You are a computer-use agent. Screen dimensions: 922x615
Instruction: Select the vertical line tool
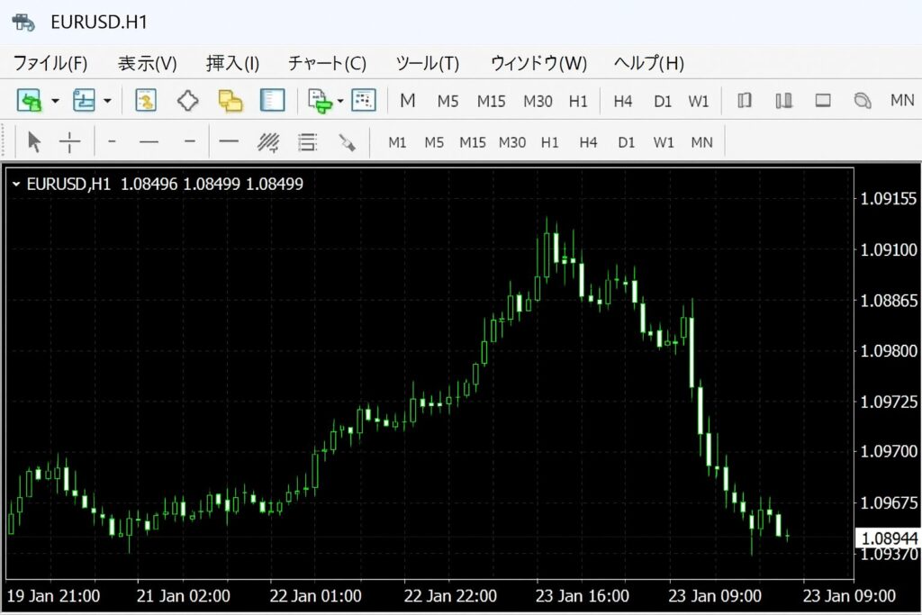point(112,141)
